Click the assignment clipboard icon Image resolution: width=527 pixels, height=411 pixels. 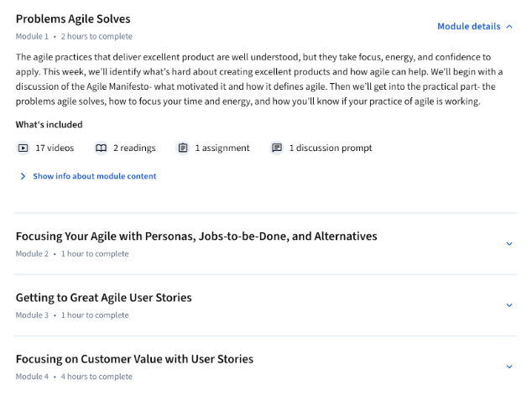(183, 148)
